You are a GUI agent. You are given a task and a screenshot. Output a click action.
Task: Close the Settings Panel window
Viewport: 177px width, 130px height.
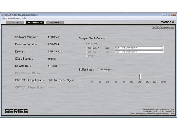173,15
